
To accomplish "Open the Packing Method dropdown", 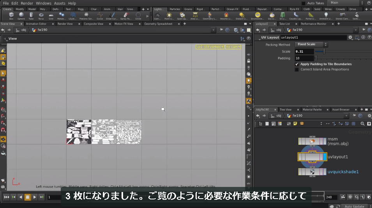I will (311, 44).
